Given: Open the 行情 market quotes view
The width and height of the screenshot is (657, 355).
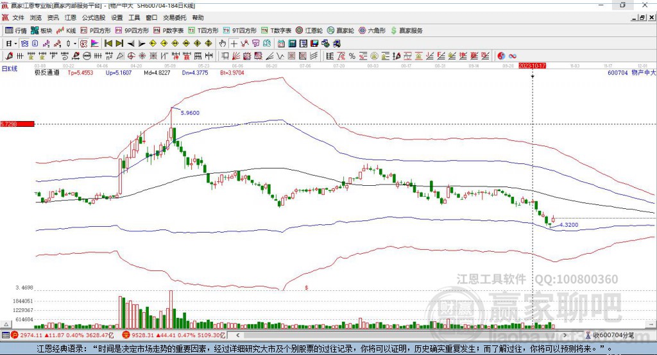Looking at the screenshot, I should (x=15, y=31).
